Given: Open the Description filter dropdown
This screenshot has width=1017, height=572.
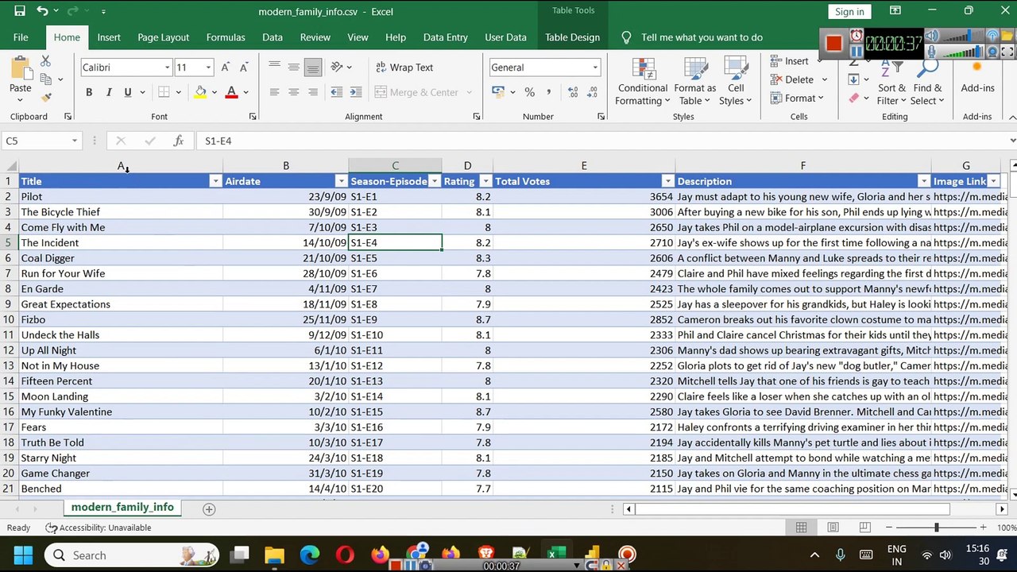Looking at the screenshot, I should [x=924, y=182].
